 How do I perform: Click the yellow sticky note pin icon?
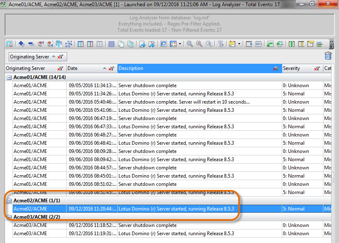pyautogui.click(x=232, y=44)
